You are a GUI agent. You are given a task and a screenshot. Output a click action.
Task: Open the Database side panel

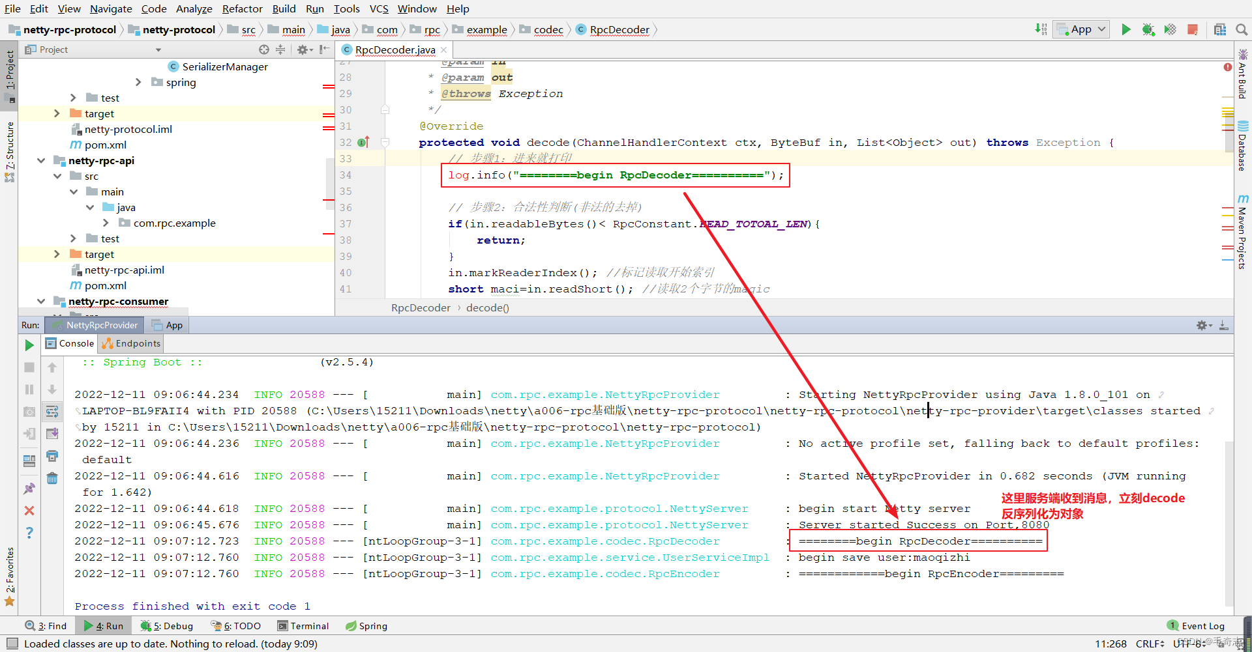1243,146
